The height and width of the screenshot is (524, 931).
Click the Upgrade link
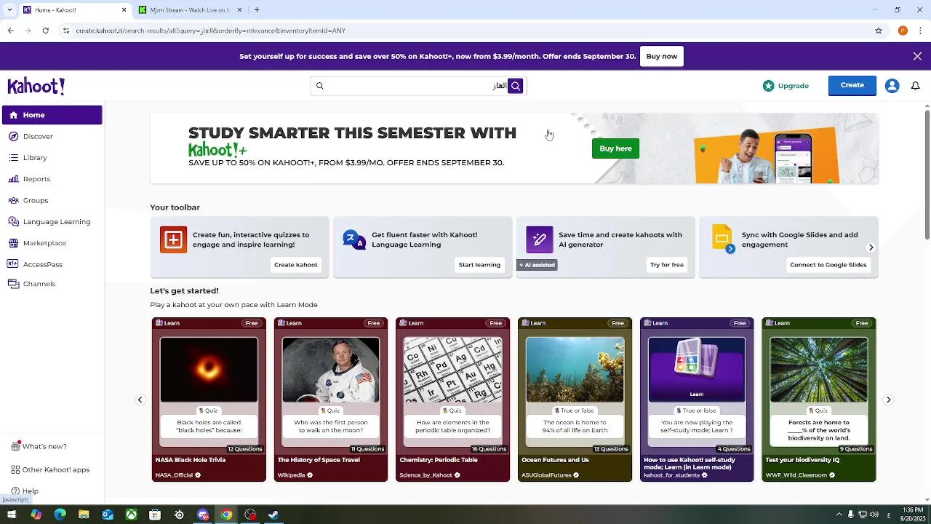(794, 86)
